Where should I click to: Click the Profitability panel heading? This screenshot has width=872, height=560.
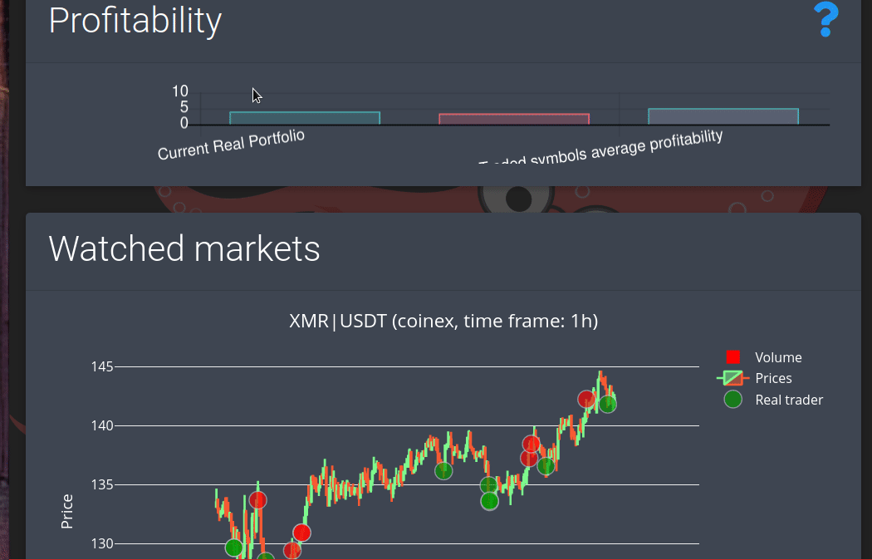(135, 21)
